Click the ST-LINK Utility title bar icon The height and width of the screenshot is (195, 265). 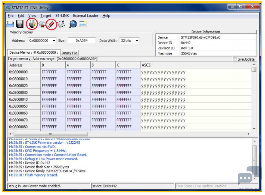(x=8, y=8)
